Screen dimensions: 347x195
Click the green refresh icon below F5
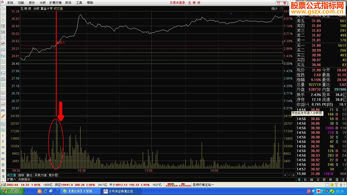pos(3,130)
